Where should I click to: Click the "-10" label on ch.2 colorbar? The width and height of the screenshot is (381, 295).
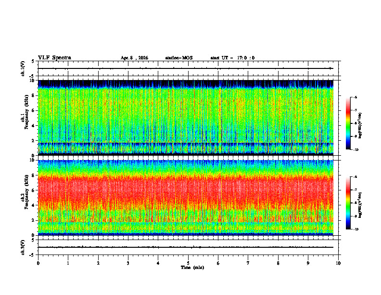pos(356,229)
